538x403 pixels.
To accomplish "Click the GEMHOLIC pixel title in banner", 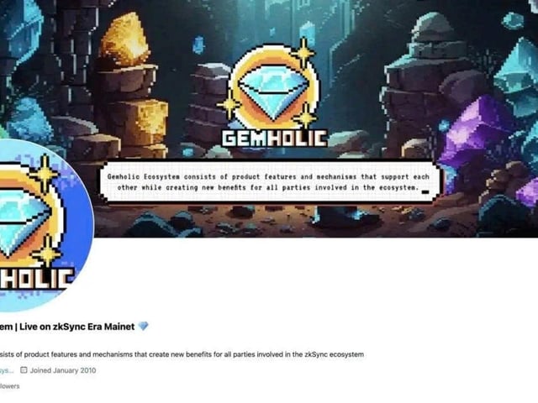I will click(x=274, y=139).
